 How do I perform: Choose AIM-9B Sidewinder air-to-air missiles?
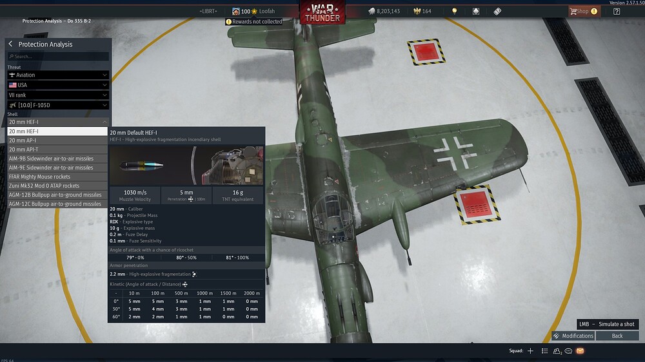coord(57,158)
